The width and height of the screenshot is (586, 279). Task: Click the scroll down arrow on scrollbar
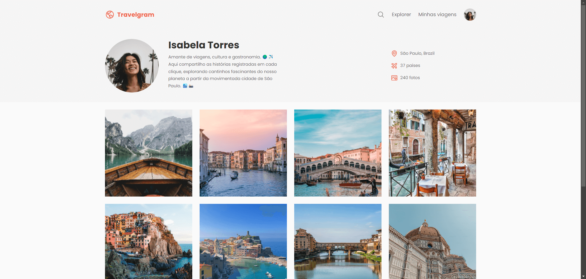click(x=583, y=276)
